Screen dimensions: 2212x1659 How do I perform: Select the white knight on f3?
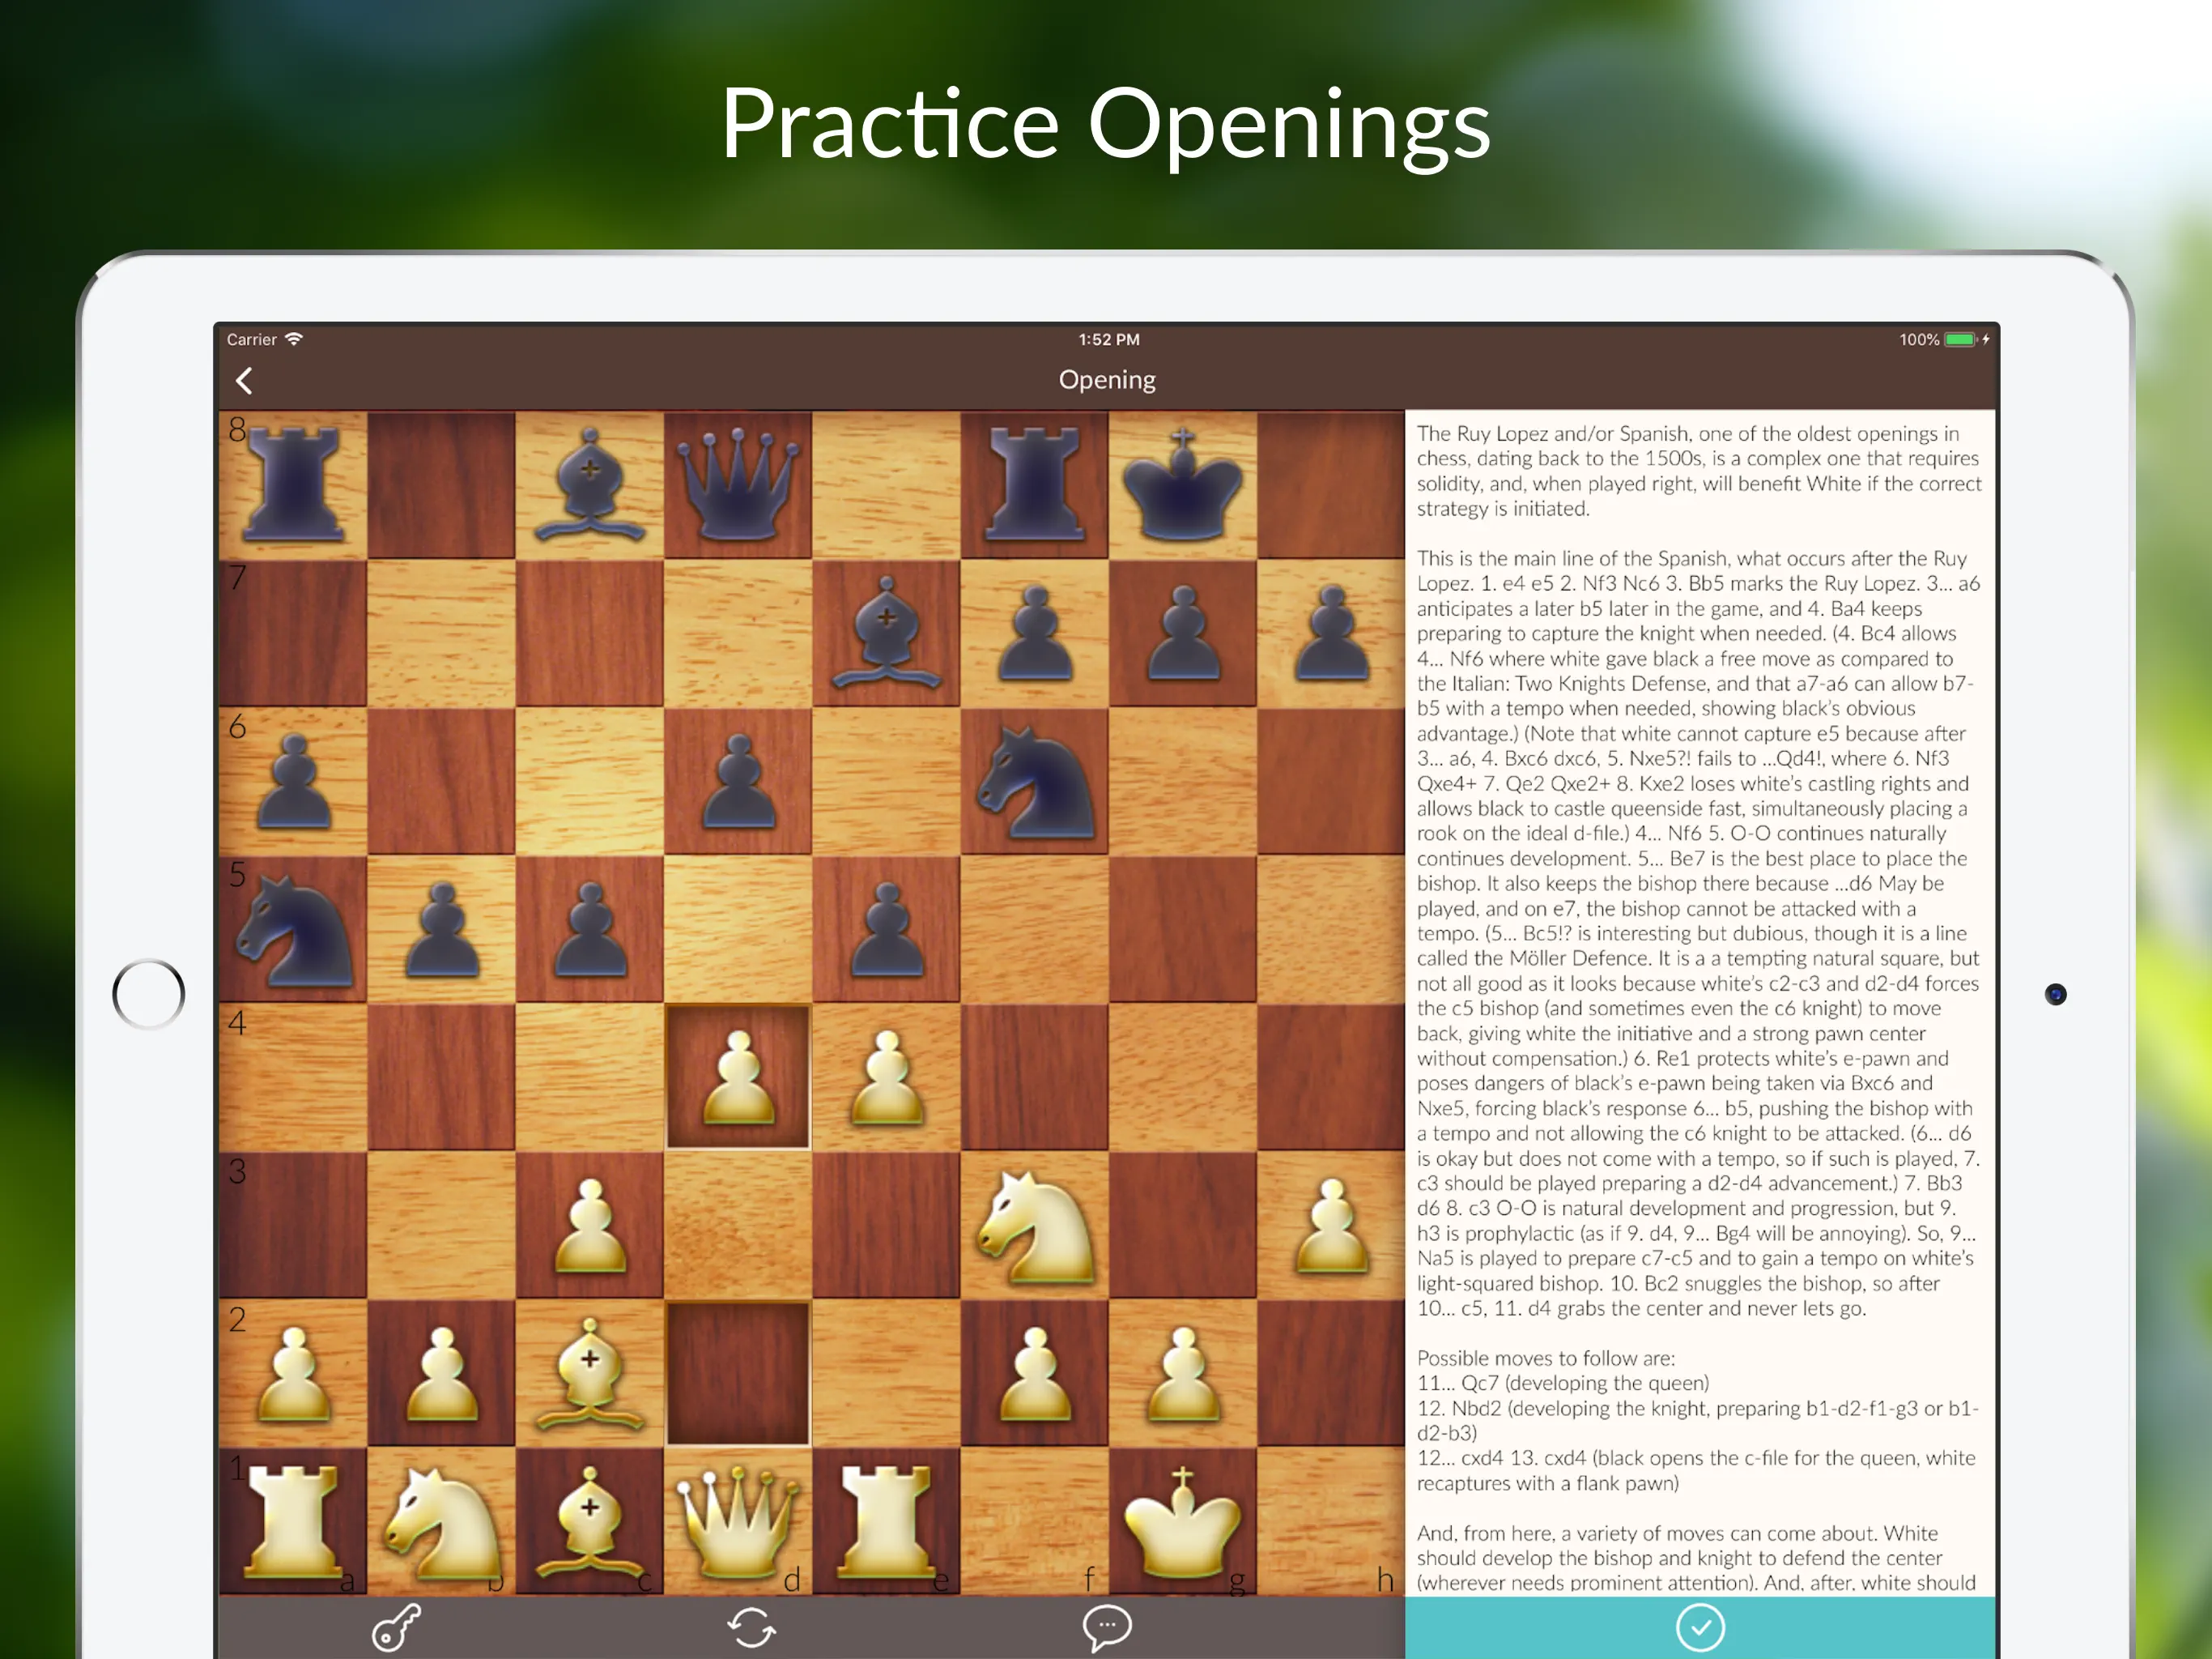1034,1225
